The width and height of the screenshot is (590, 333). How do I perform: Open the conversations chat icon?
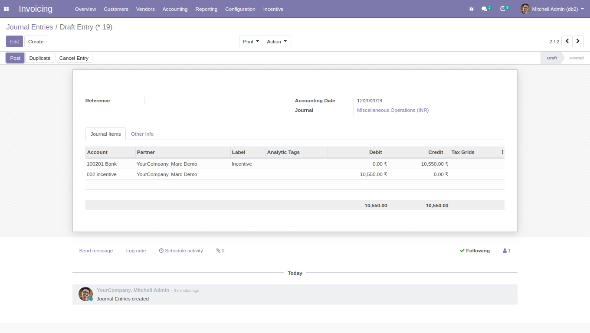(485, 9)
